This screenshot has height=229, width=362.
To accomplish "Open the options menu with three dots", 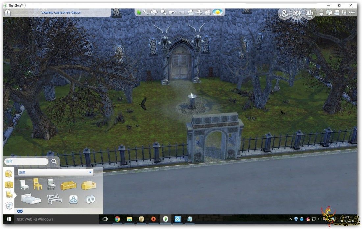I will [352, 13].
